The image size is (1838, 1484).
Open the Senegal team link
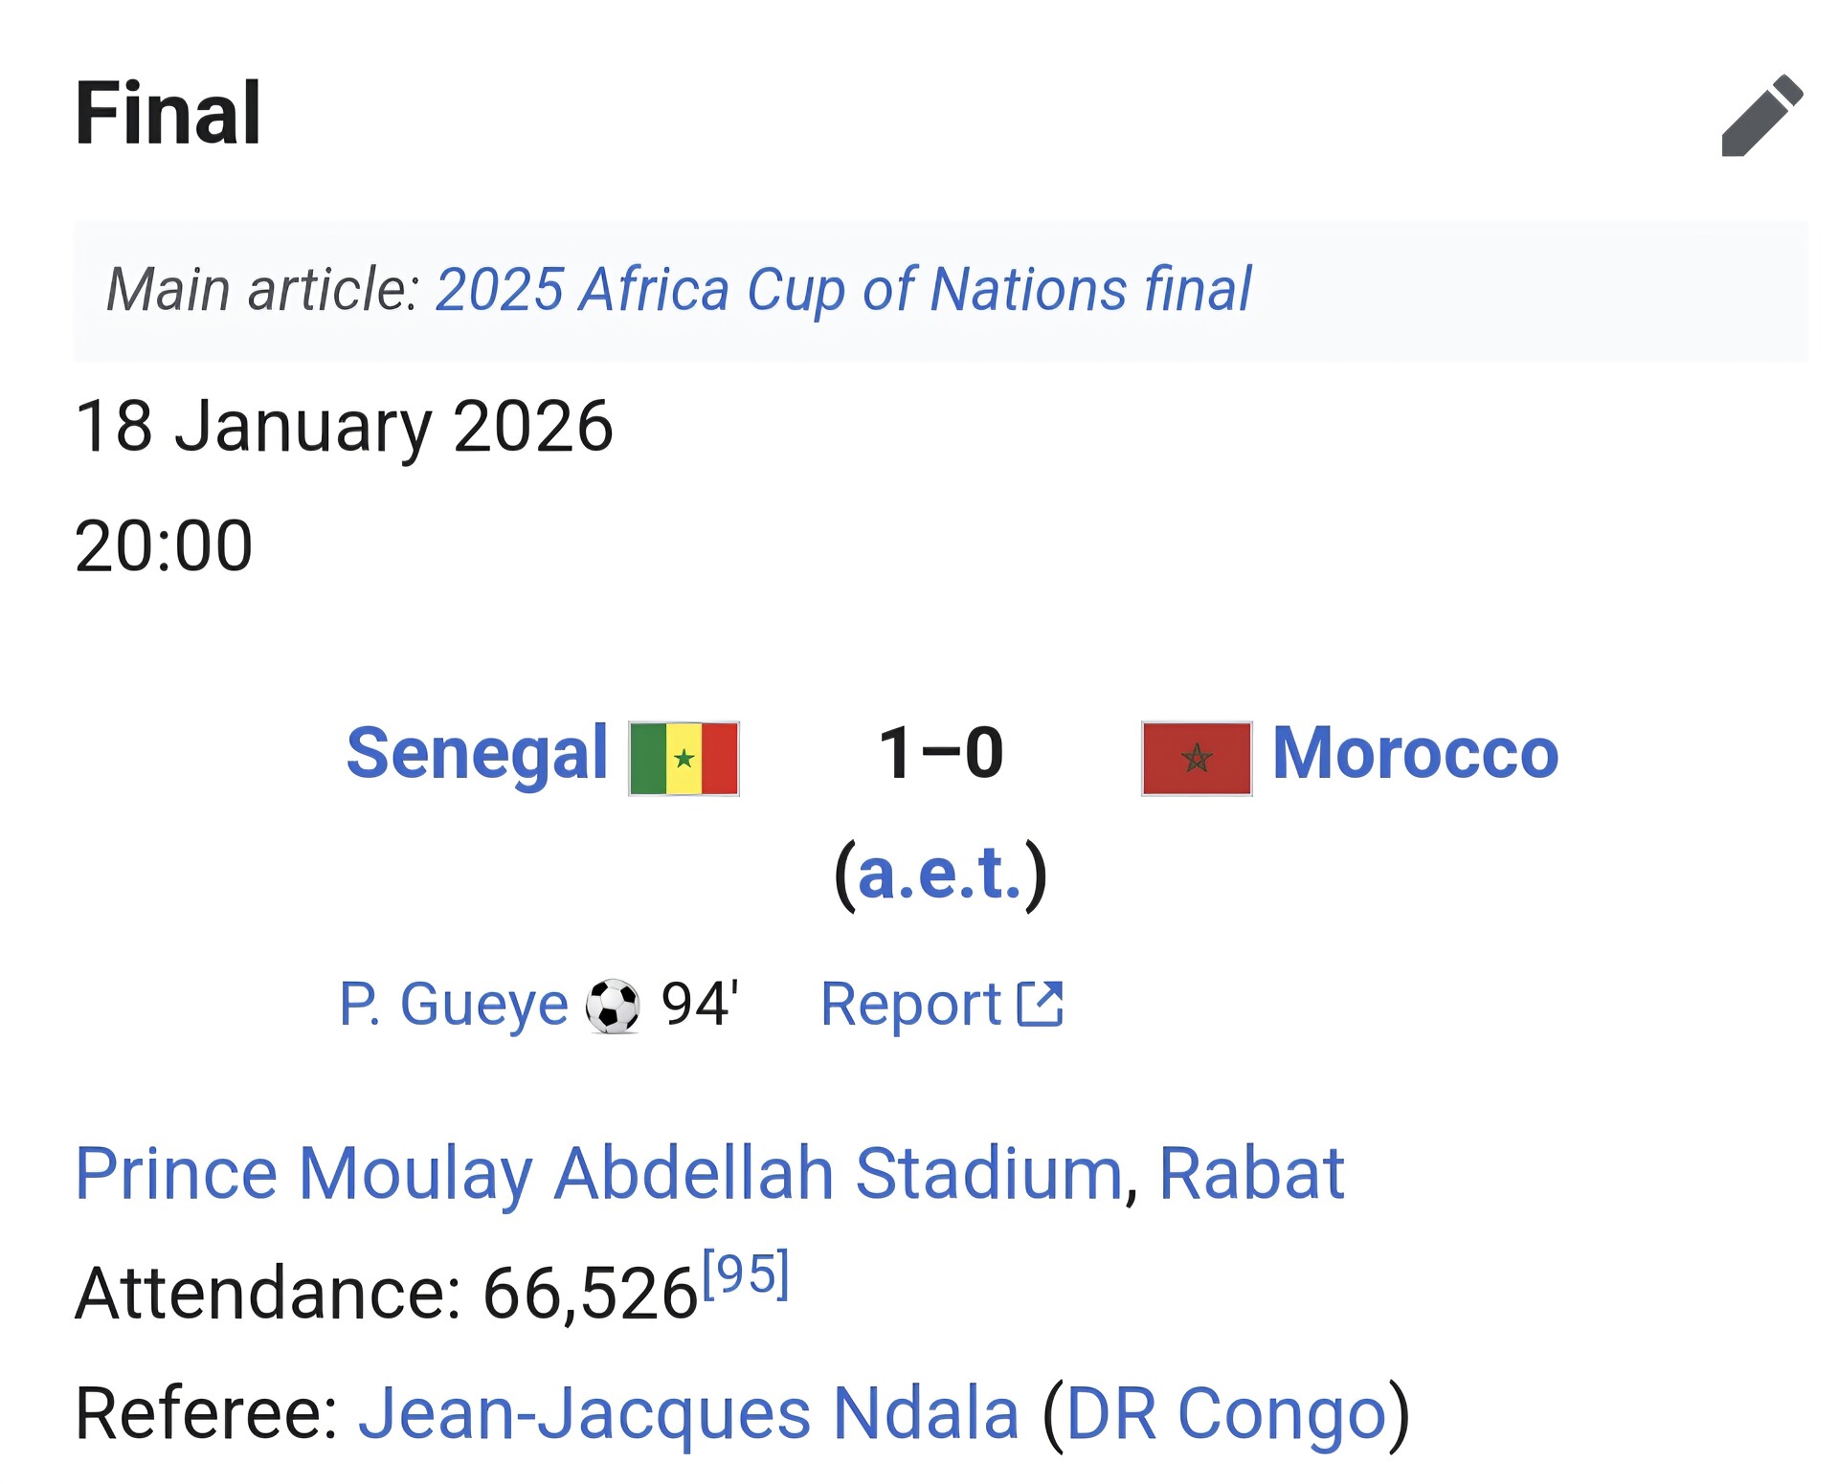click(477, 753)
